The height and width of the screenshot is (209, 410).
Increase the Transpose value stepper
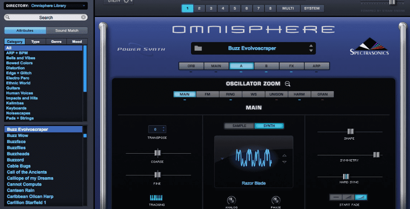[x=163, y=127]
